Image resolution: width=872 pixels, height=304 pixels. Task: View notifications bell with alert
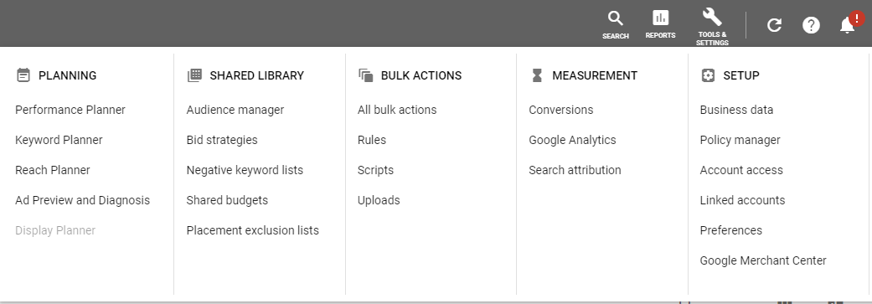[849, 24]
